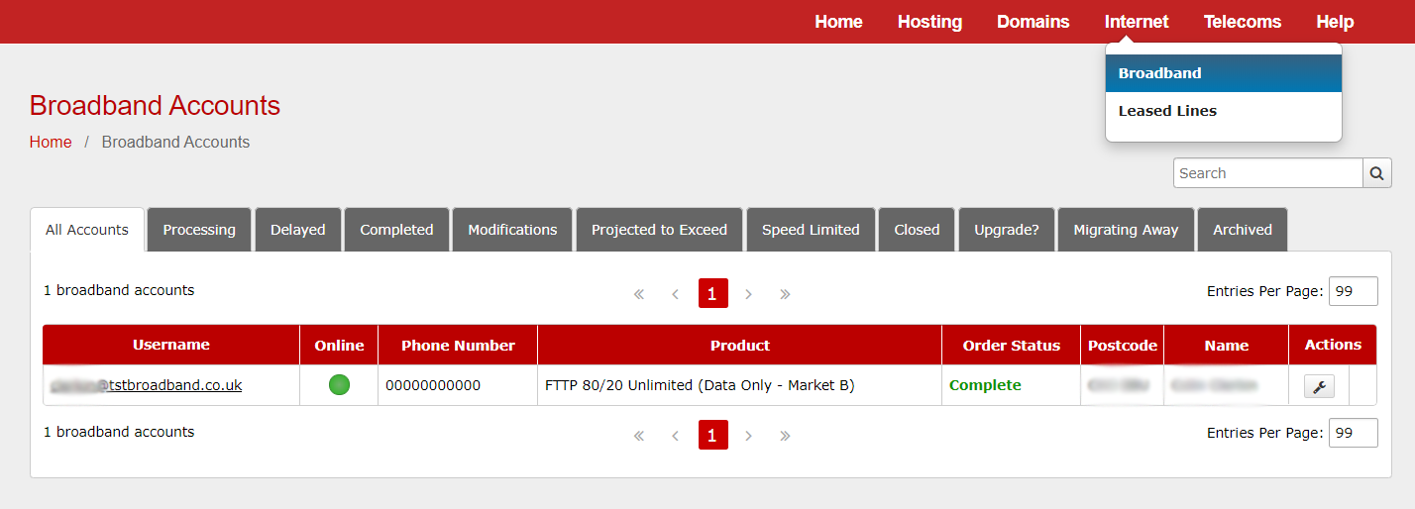The width and height of the screenshot is (1415, 509).
Task: Click the green online status indicator
Action: point(339,385)
